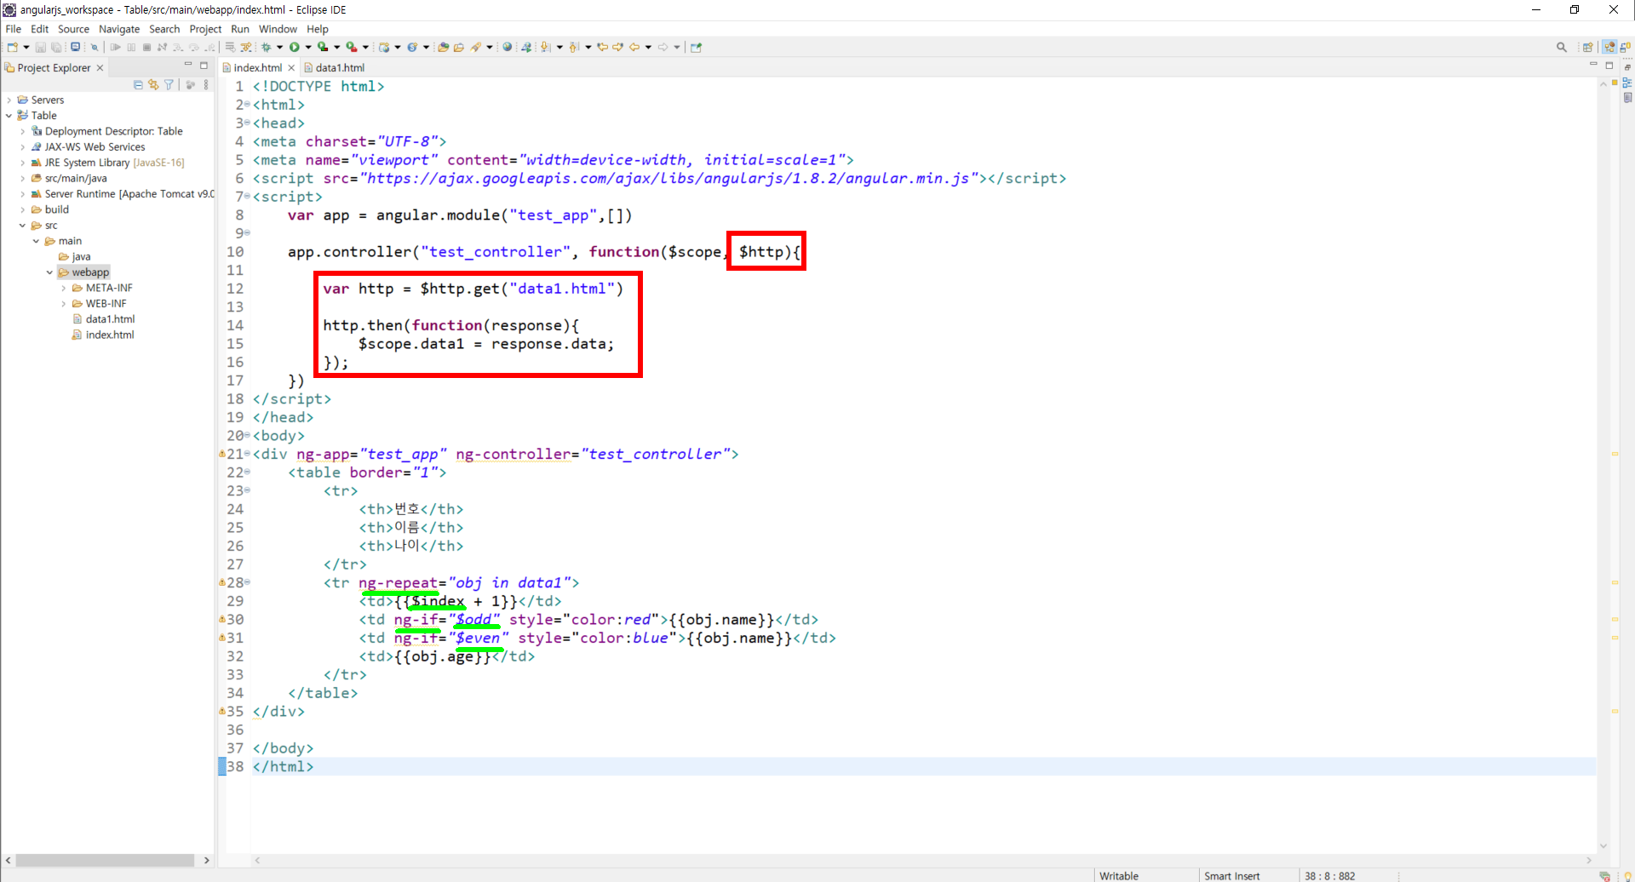Click the Writable status field
1635x882 pixels.
pos(1118,875)
